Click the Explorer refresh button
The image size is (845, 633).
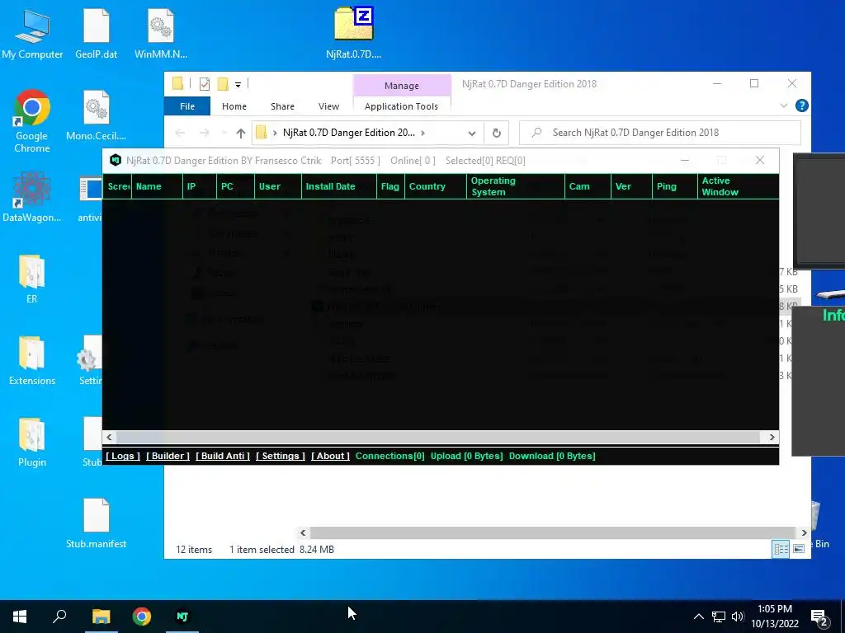[496, 133]
